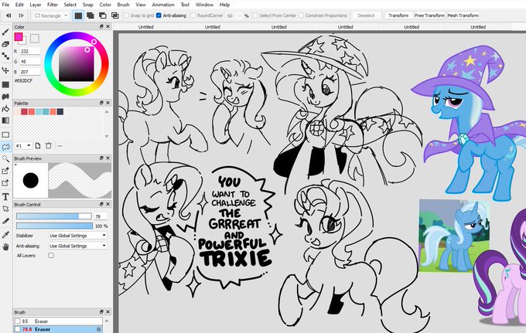Screen dimensions: 526x333
Task: Click the brush size slider
Action: point(53,216)
